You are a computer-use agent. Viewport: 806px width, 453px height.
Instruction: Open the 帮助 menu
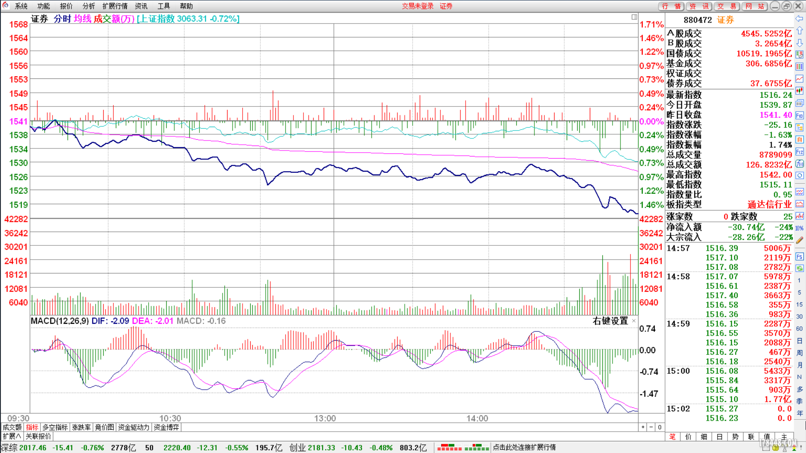[186, 6]
